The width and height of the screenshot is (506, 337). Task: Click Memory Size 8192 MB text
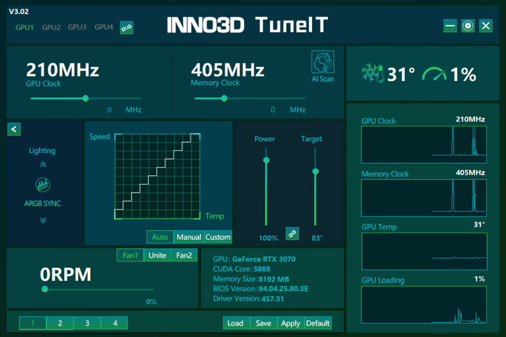click(251, 279)
